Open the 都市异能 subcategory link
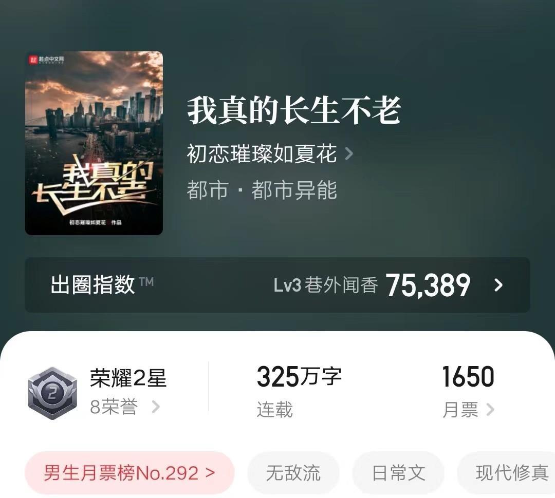 pos(294,190)
